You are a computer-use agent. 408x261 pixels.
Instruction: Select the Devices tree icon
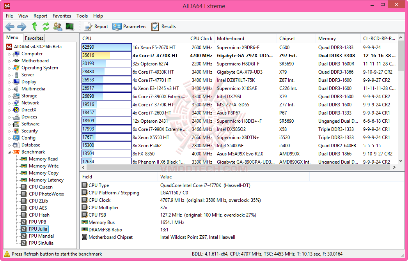pos(16,117)
